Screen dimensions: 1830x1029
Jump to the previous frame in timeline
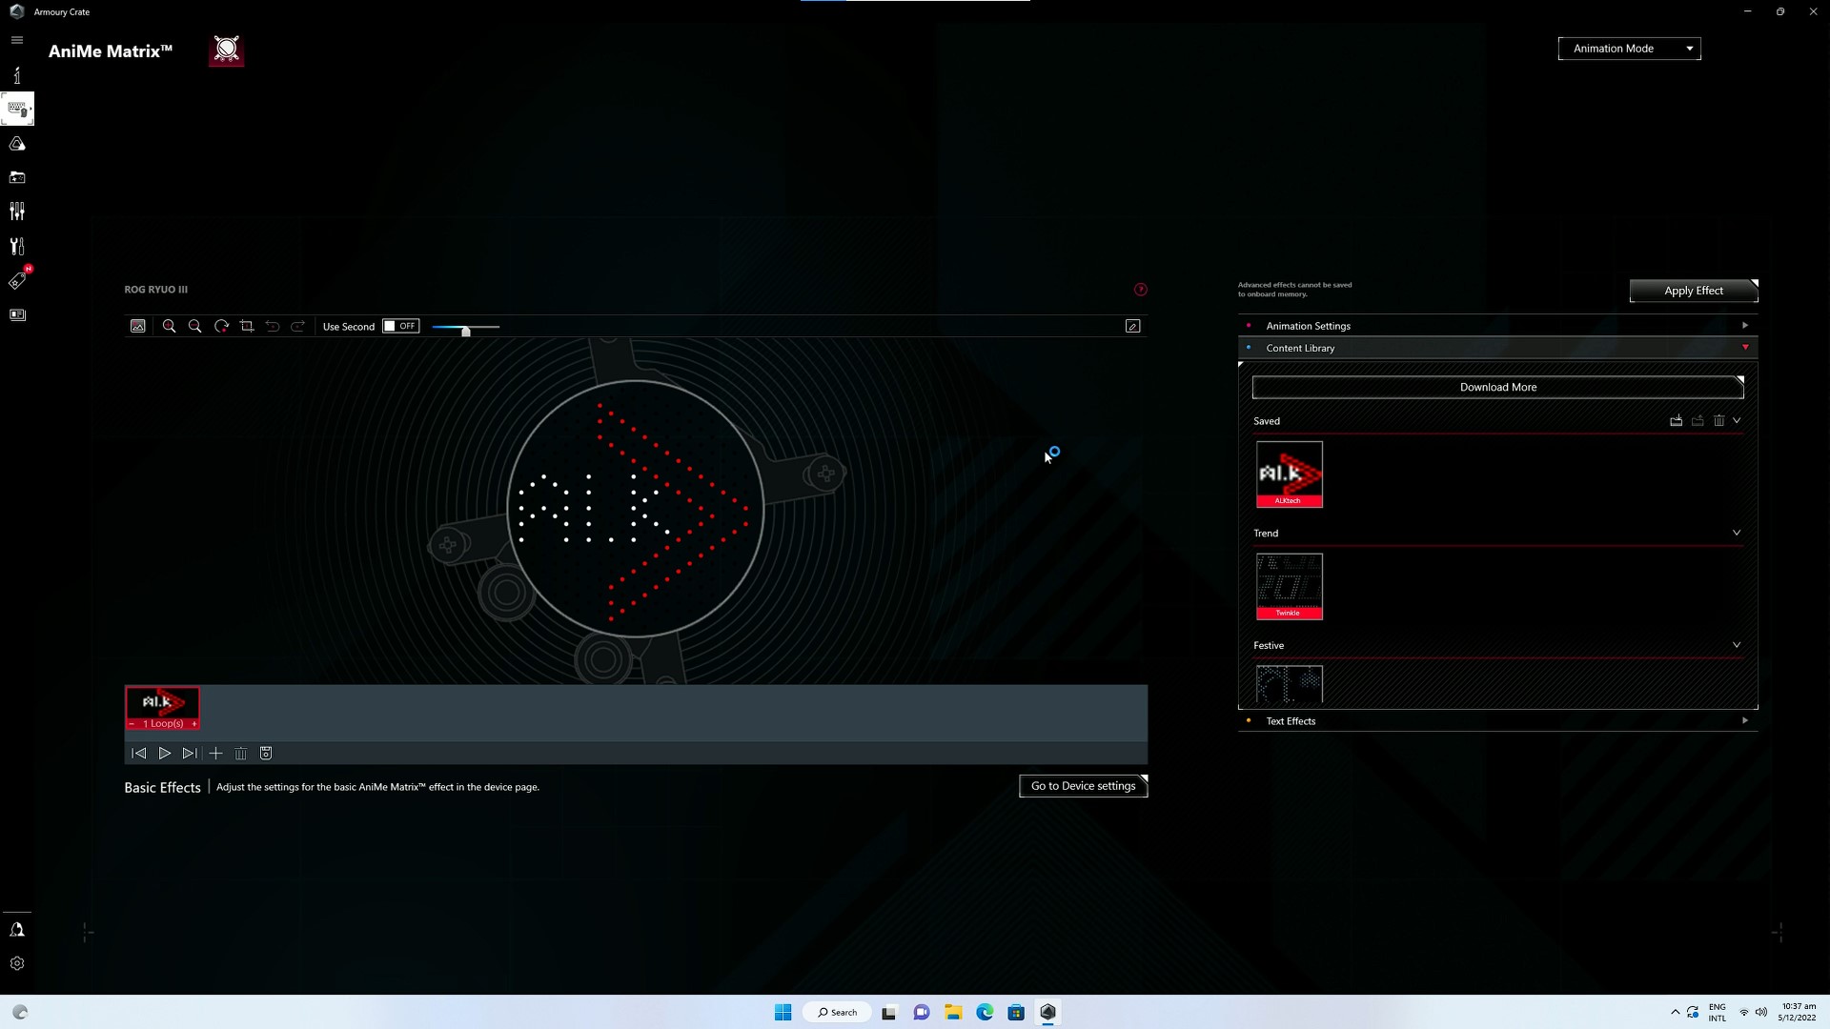click(x=139, y=754)
